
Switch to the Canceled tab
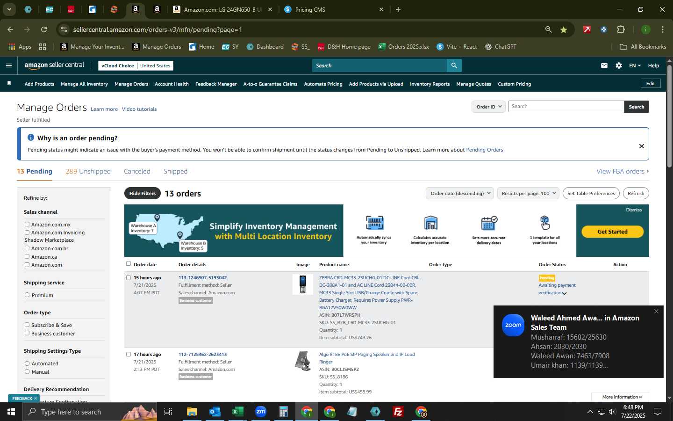click(137, 171)
